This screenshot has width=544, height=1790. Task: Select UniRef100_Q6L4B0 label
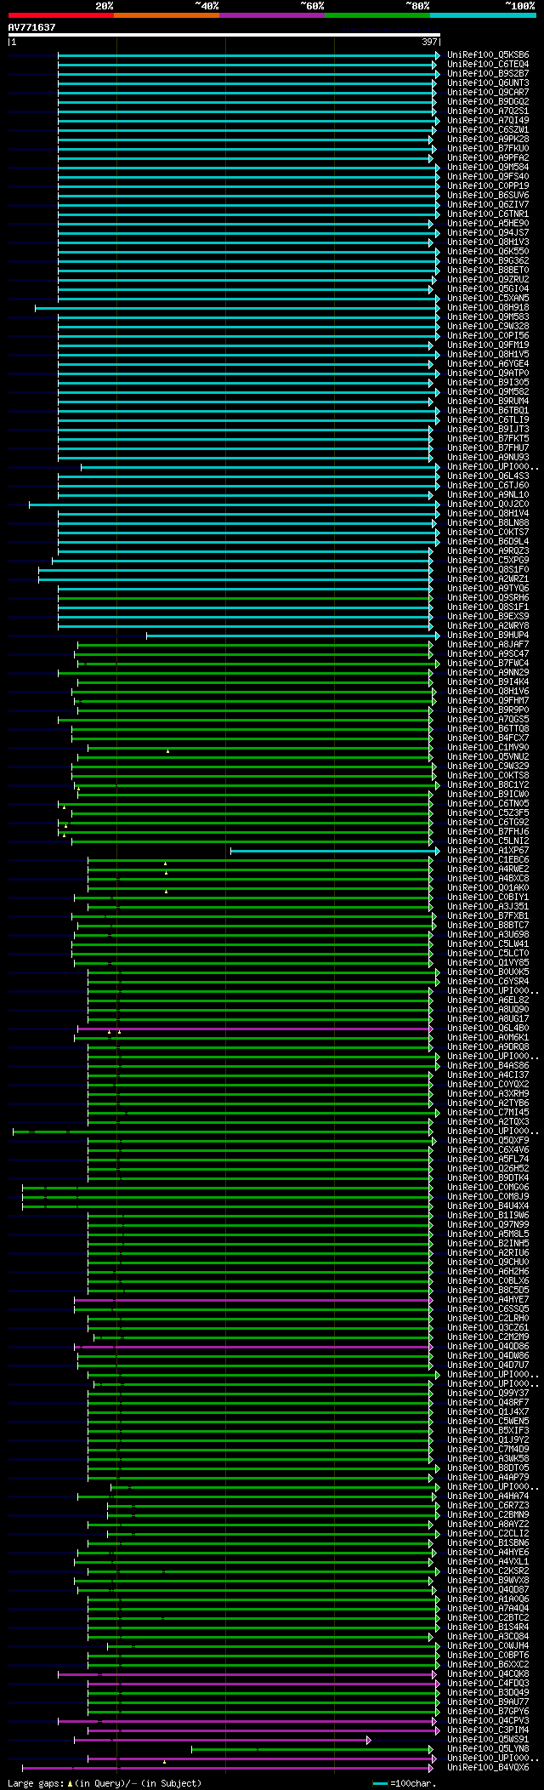[488, 1029]
